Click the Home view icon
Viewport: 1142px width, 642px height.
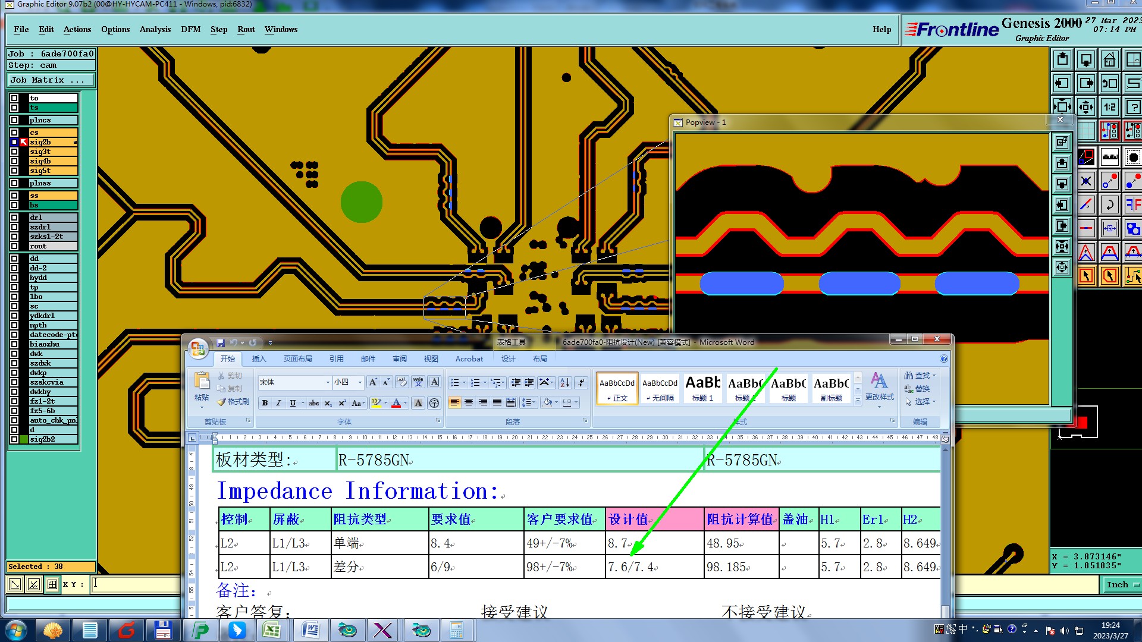1109,59
